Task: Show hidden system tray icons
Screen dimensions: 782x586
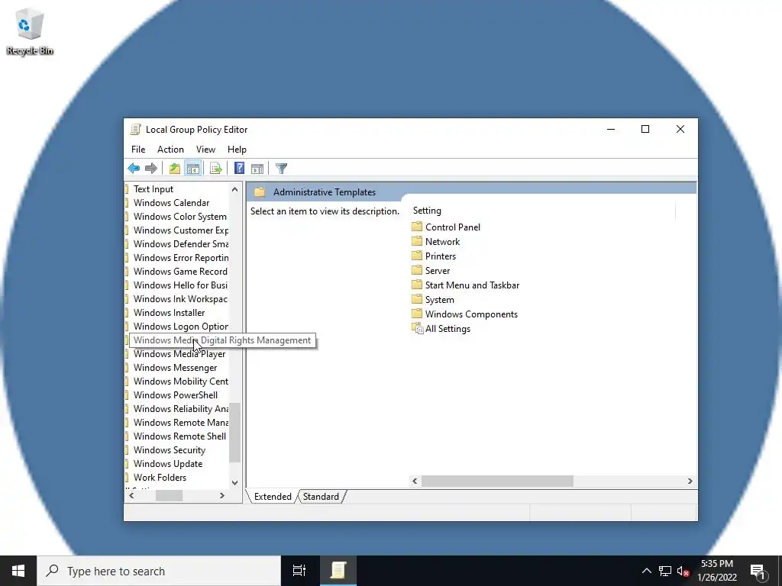Action: [x=646, y=571]
